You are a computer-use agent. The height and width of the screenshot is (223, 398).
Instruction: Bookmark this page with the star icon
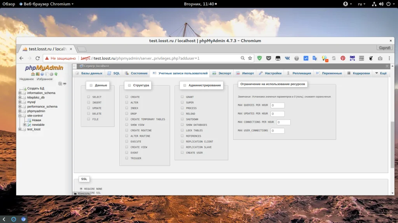coord(250,58)
